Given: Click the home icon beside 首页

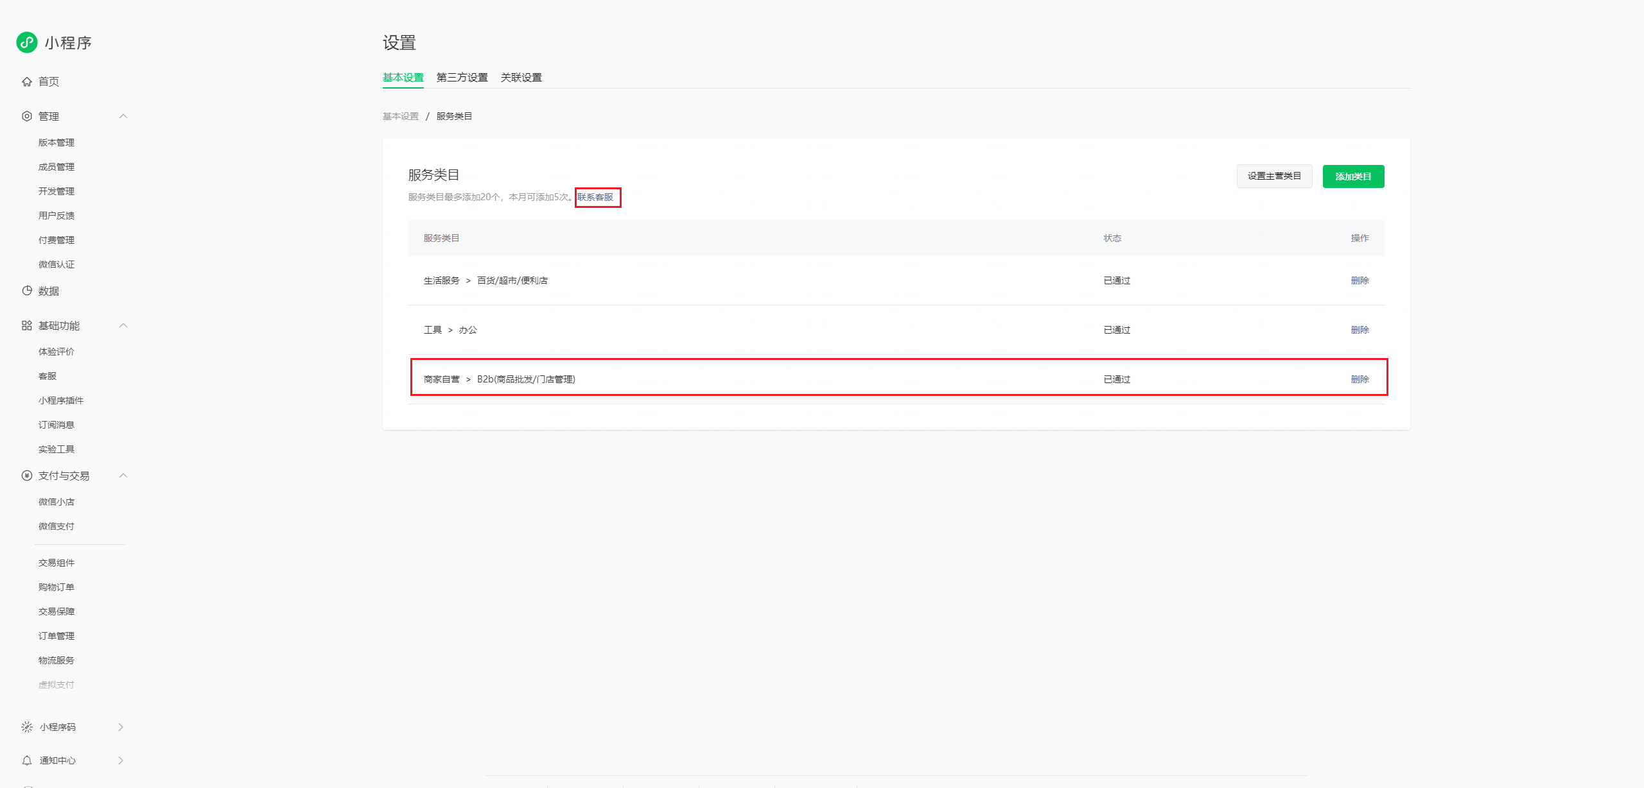Looking at the screenshot, I should pos(27,81).
